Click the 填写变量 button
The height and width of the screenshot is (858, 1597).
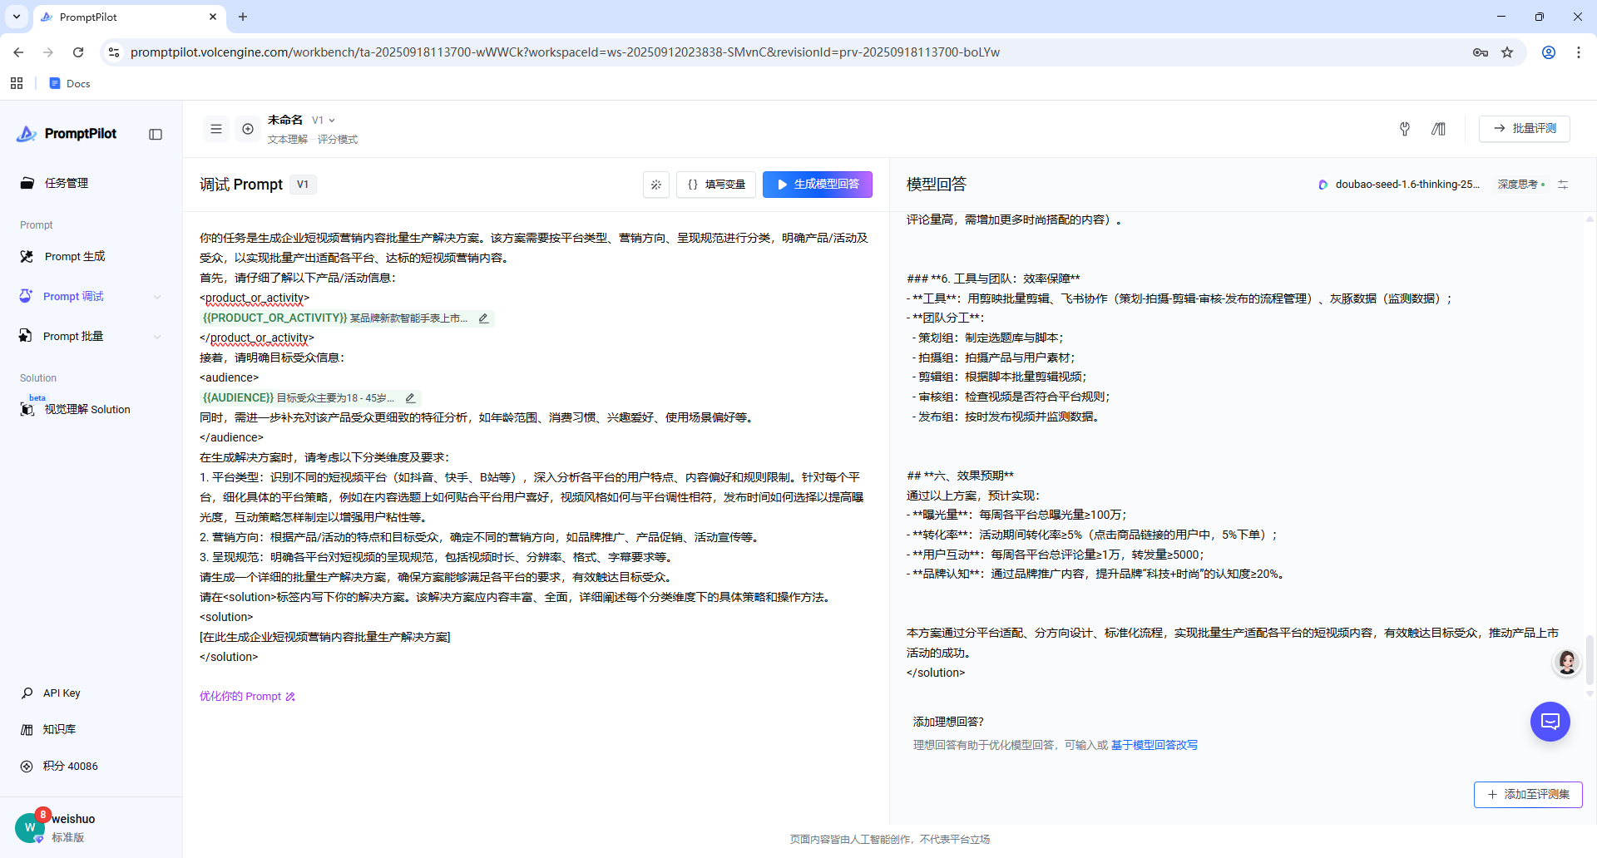(716, 185)
